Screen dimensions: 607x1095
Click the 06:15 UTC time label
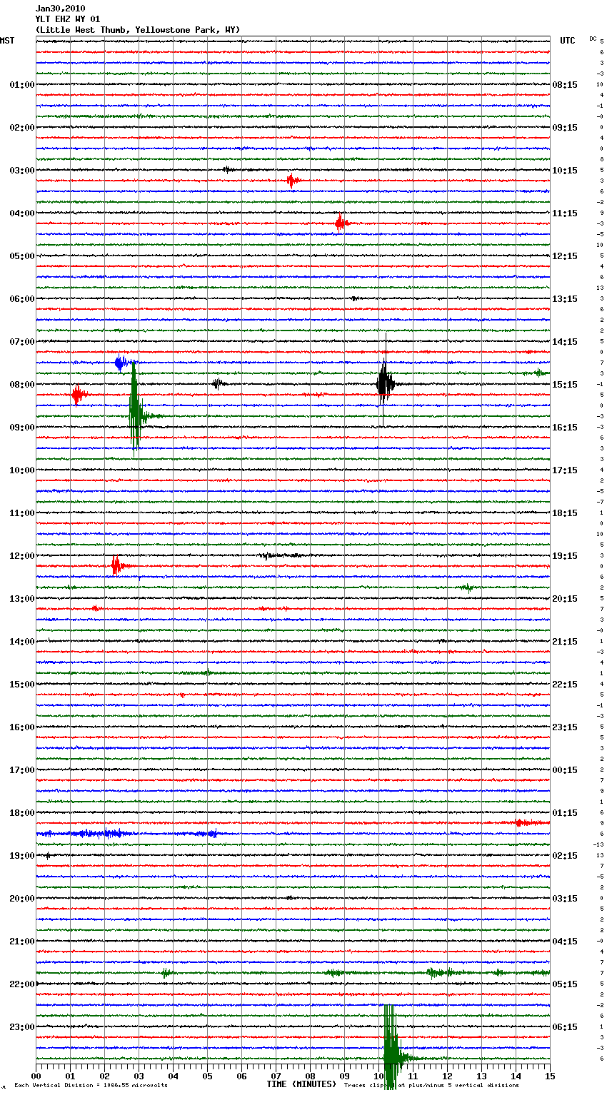click(565, 1027)
